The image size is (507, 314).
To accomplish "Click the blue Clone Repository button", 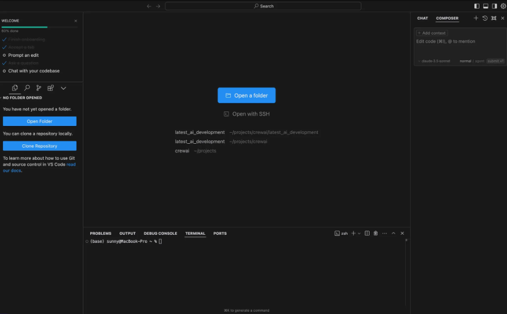I will coord(40,146).
